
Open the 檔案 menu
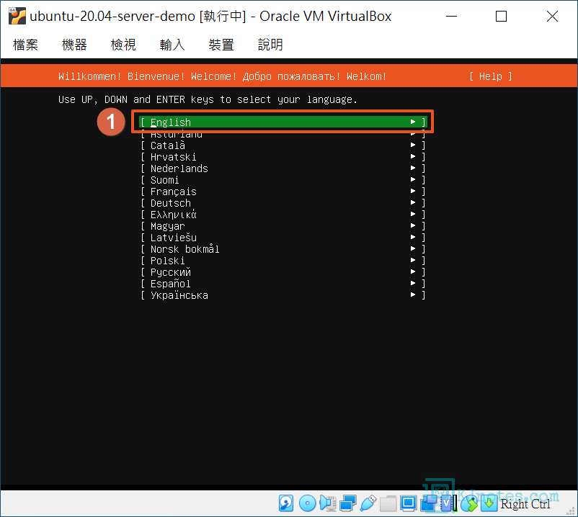tap(25, 45)
